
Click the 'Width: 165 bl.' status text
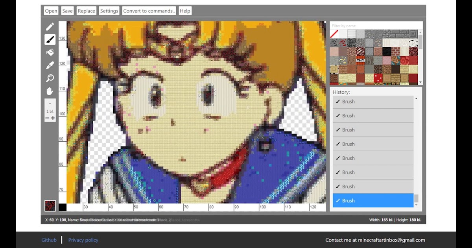pos(381,220)
